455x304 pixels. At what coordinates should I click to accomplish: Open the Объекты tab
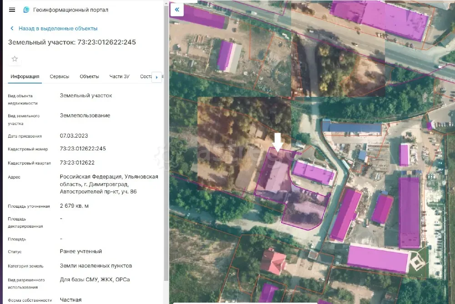(89, 76)
